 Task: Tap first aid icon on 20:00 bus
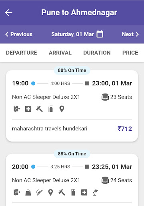[84, 192]
